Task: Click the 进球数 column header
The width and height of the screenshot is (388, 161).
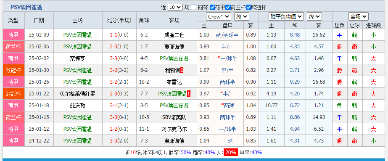Action: pyautogui.click(x=373, y=25)
